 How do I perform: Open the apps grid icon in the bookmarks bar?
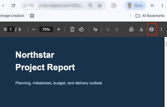click(32, 16)
